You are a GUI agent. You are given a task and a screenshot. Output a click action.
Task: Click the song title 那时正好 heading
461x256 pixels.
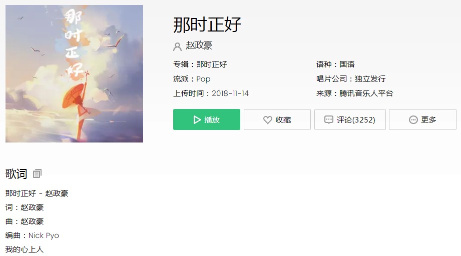[207, 24]
